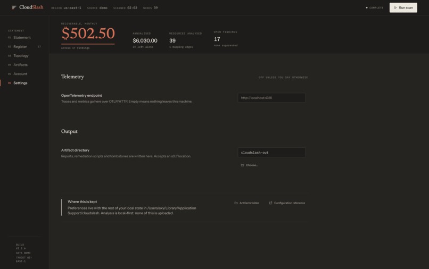Click the 'none suppressed' caption
Image resolution: width=429 pixels, height=269 pixels.
[226, 46]
